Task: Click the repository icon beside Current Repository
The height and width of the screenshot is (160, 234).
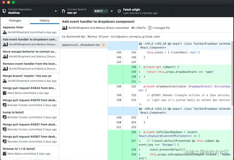Action: coord(4,11)
